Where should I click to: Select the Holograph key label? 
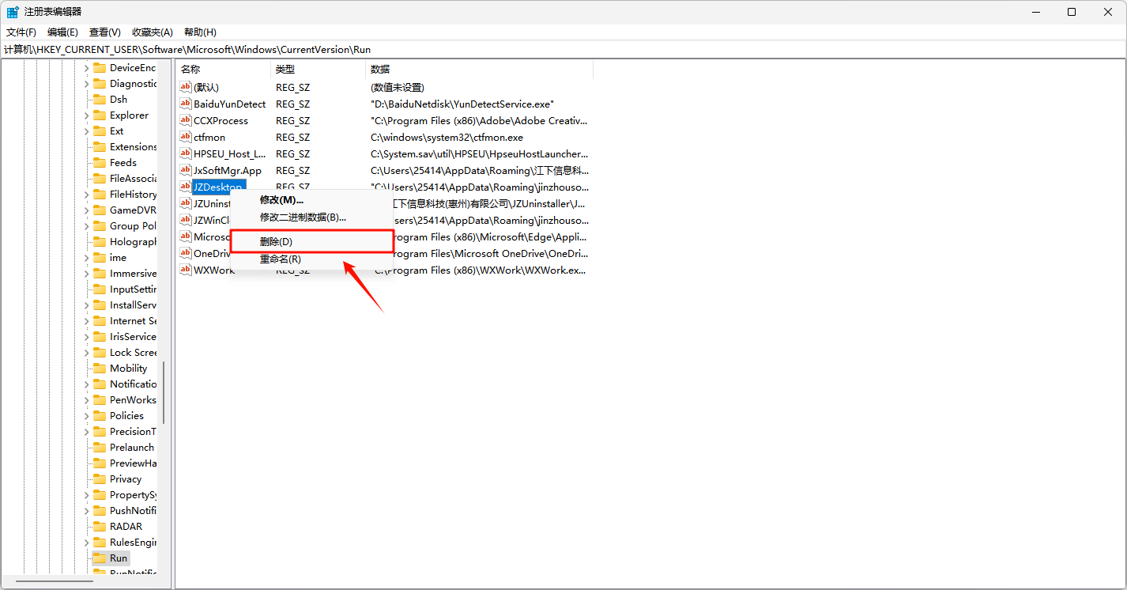[133, 241]
